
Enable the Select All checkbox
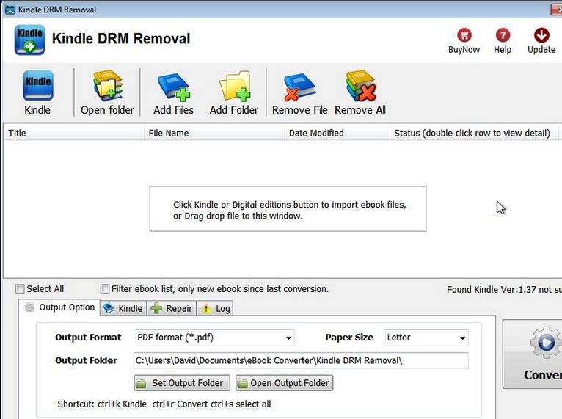pyautogui.click(x=20, y=289)
